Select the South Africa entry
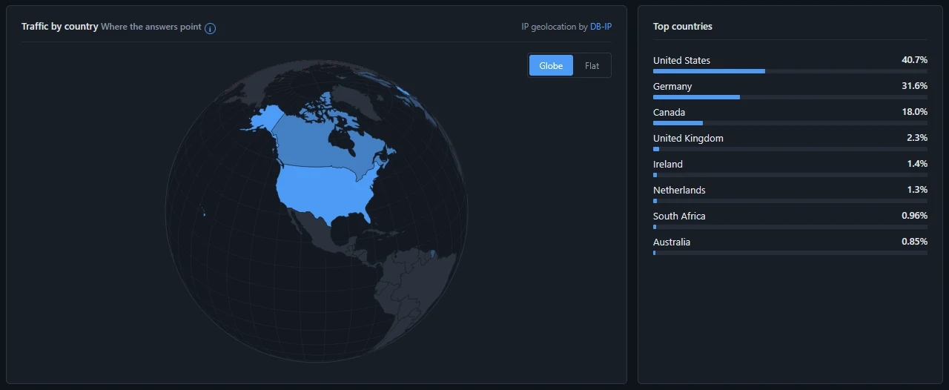This screenshot has height=390, width=949. coord(790,220)
